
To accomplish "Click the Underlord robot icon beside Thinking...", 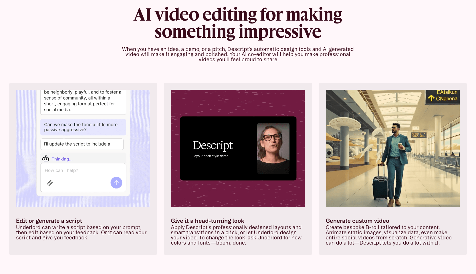I will 46,159.
